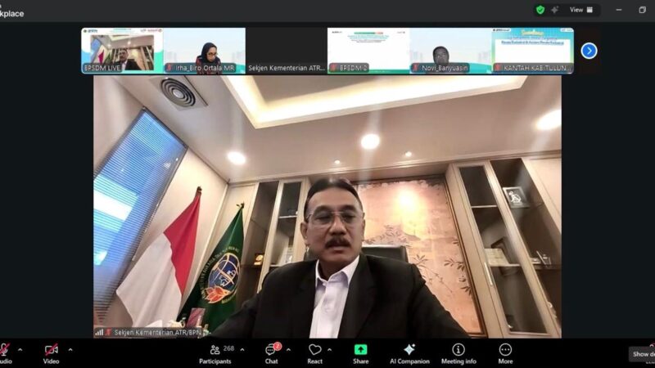The width and height of the screenshot is (655, 368).
Task: Select the Sekjen Kementerian ATR thumbnail
Action: pos(286,51)
